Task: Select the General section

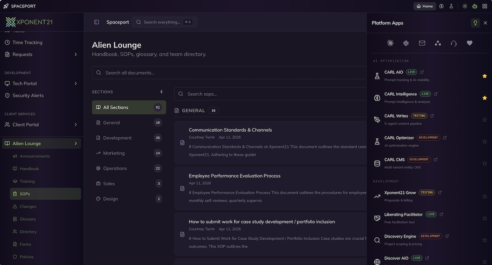Action: [129, 122]
